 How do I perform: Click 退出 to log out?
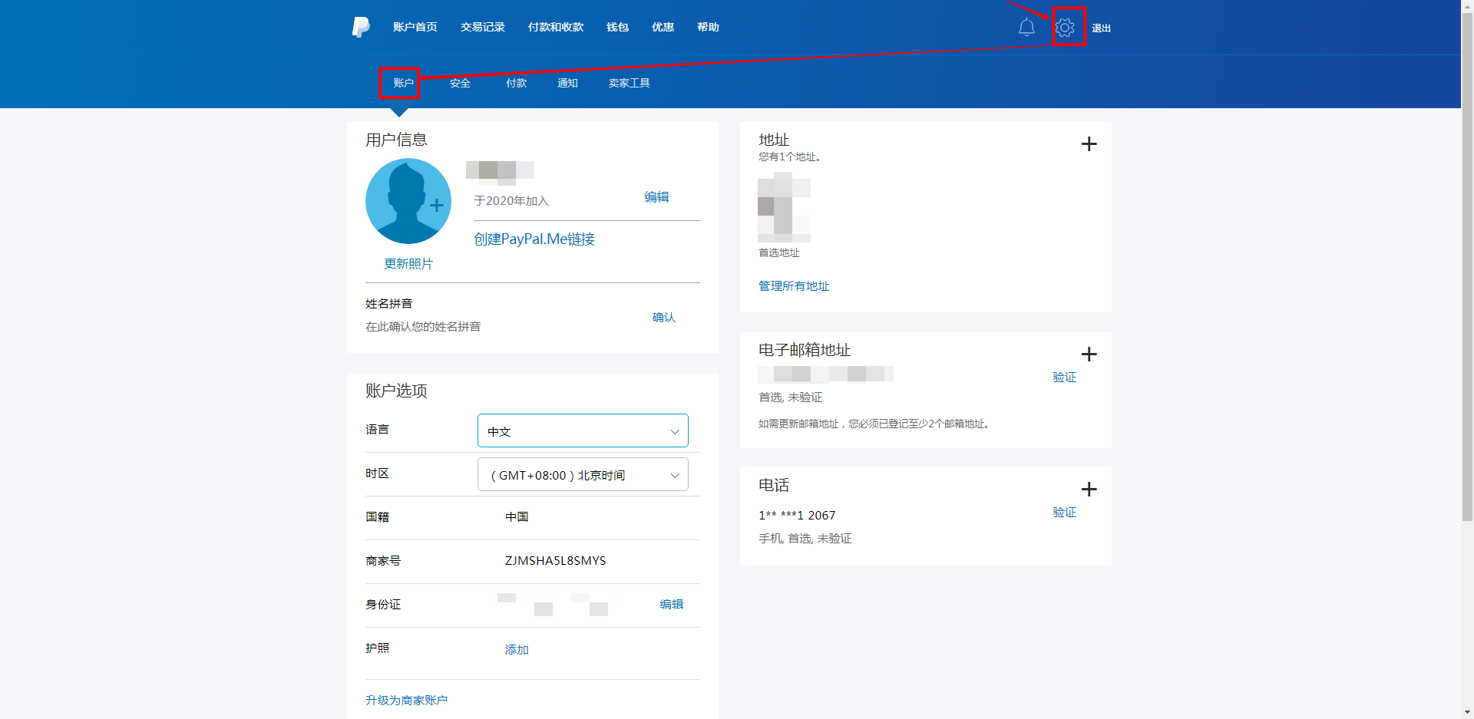tap(1101, 28)
